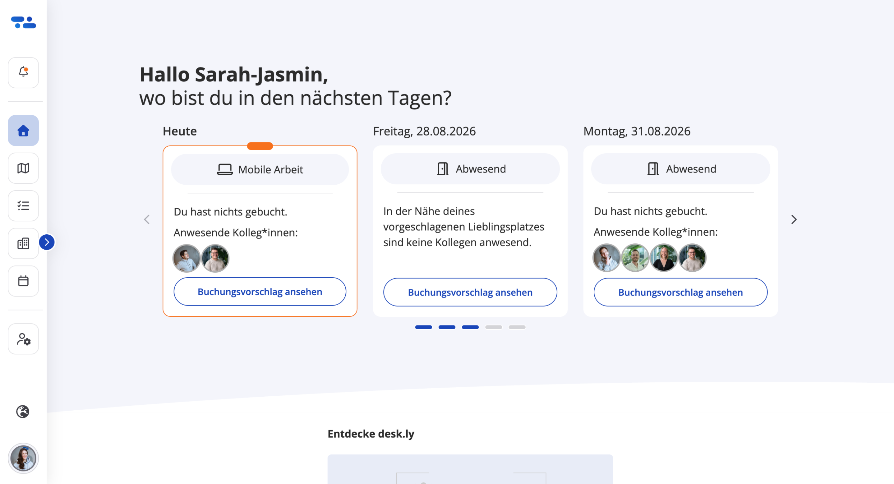Jump to fifth carousel page indicator
Screen dimensions: 894x484
tap(517, 327)
